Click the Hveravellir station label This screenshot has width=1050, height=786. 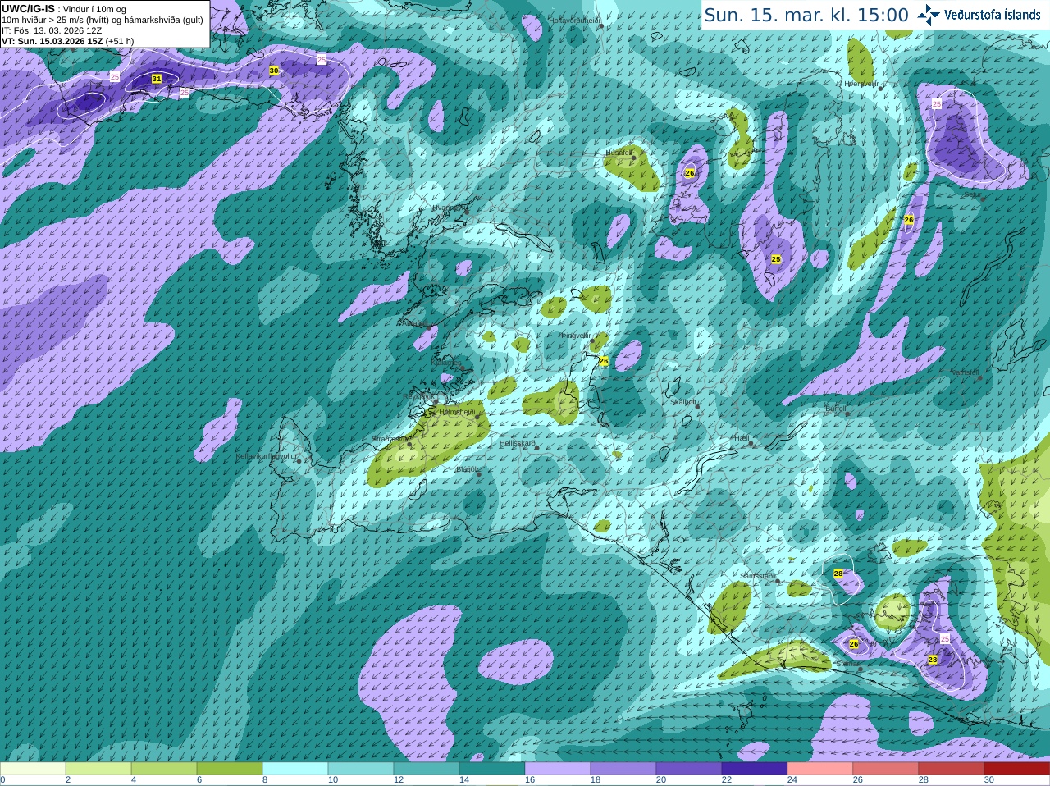point(861,83)
